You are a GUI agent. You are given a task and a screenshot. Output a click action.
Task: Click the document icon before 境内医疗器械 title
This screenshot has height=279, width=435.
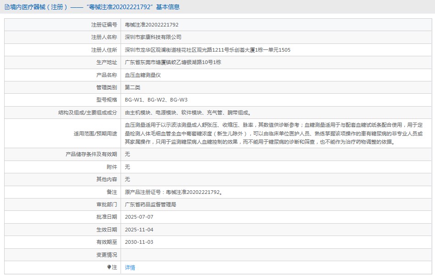7,7
